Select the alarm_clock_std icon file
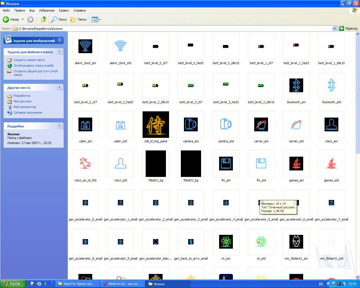The image size is (360, 288). pos(121,46)
